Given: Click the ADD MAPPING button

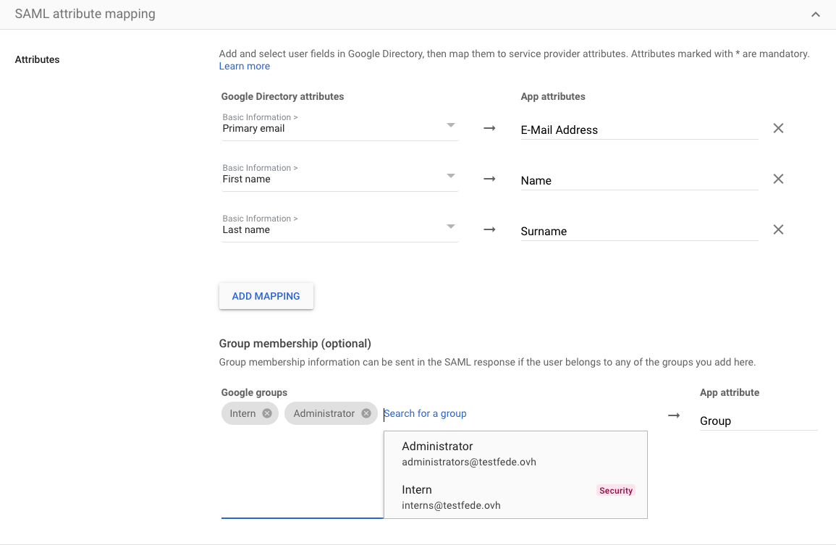Looking at the screenshot, I should (266, 296).
